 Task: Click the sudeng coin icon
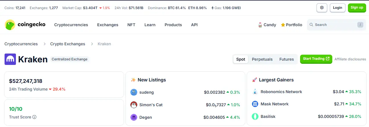(134, 92)
